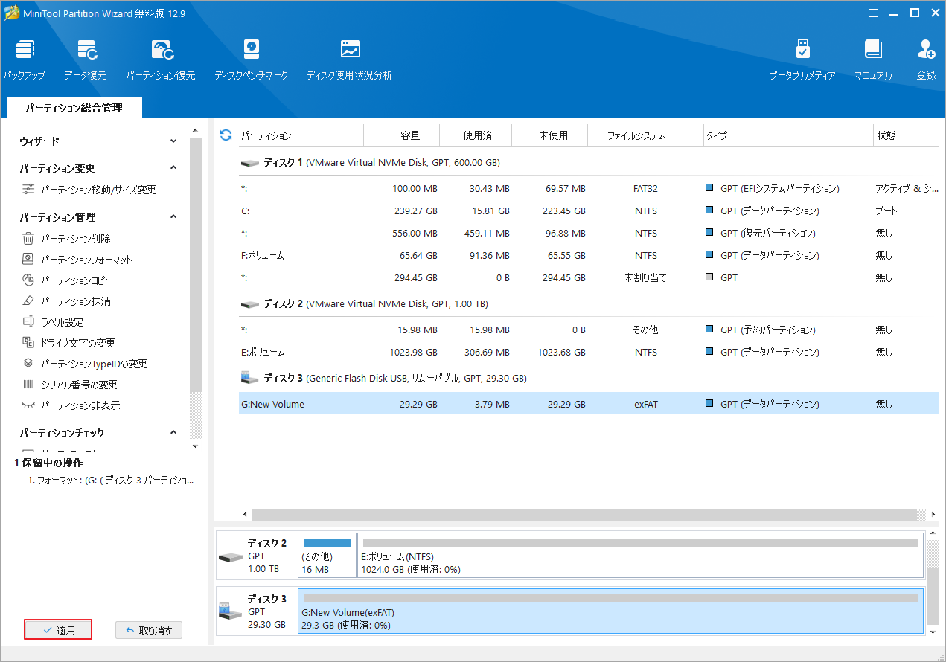Click the horizontal scrollbar under partition list
The width and height of the screenshot is (946, 662).
(x=584, y=514)
